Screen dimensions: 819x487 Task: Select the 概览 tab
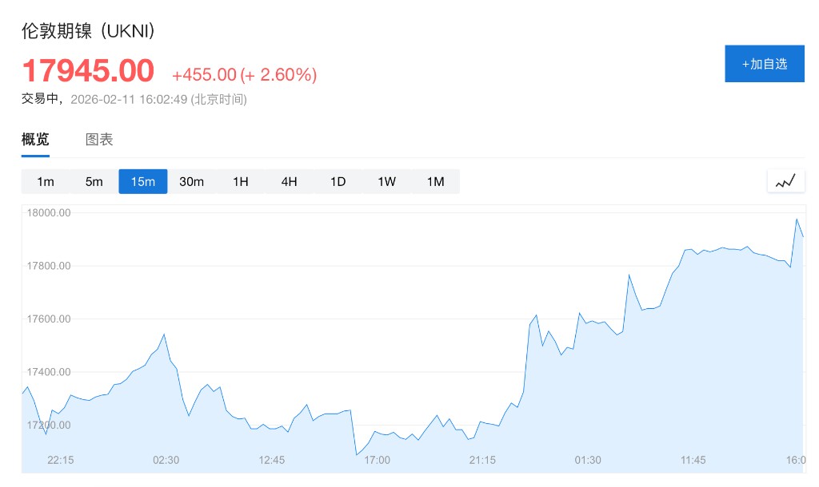(35, 140)
